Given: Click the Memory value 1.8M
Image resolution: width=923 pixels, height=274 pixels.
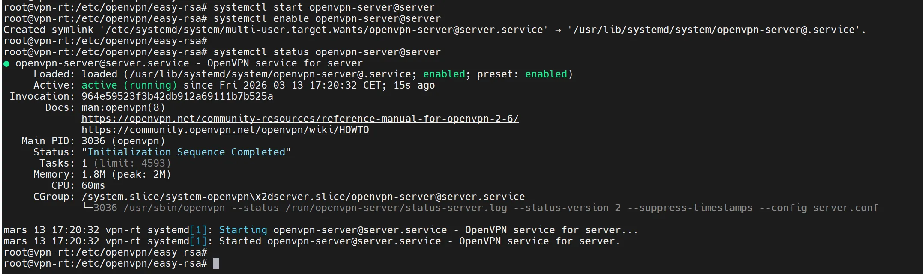Looking at the screenshot, I should pyautogui.click(x=93, y=175).
